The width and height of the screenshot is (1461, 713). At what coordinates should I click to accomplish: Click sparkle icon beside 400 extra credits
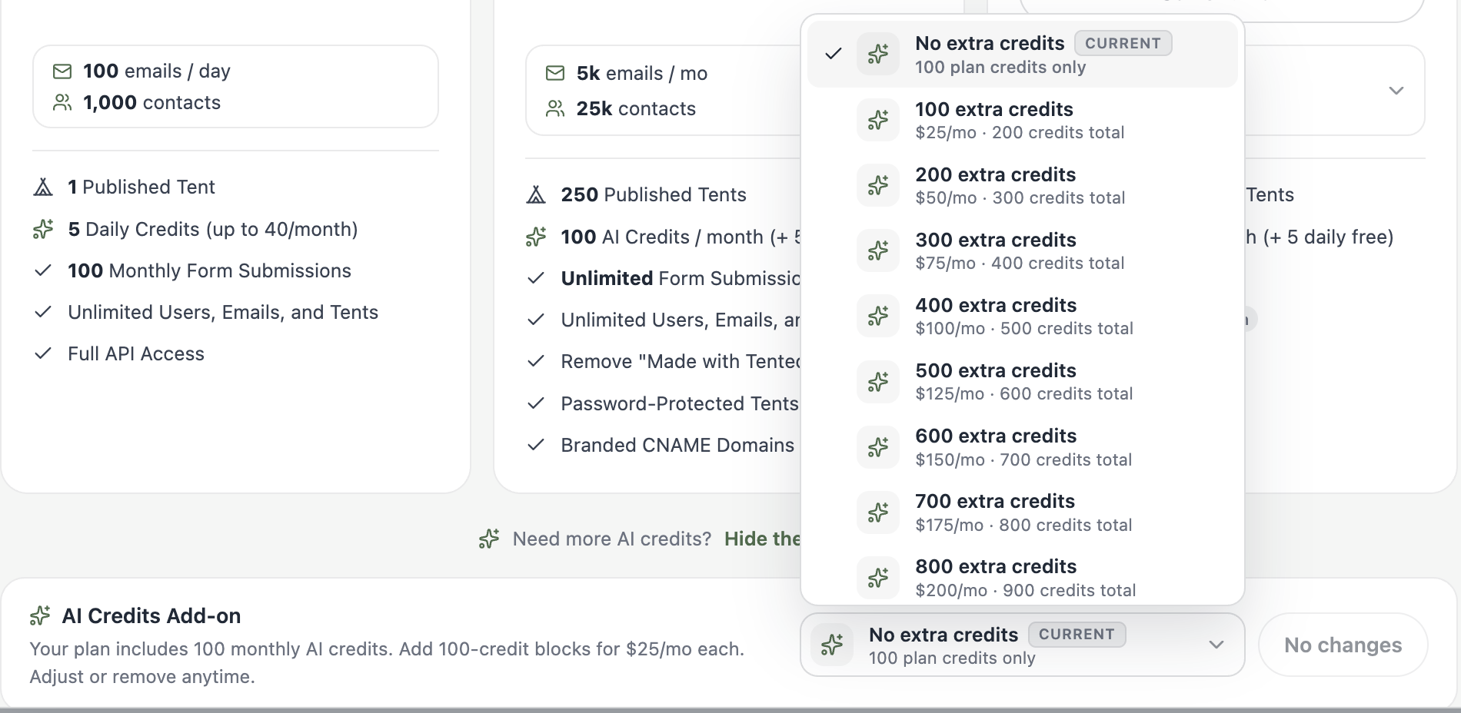(878, 316)
